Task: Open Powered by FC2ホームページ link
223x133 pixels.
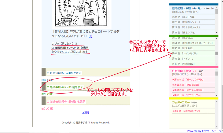Action: pyautogui.click(x=204, y=131)
